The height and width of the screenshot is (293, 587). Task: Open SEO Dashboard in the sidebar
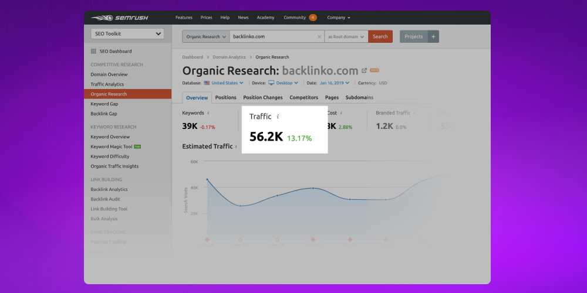coord(116,51)
